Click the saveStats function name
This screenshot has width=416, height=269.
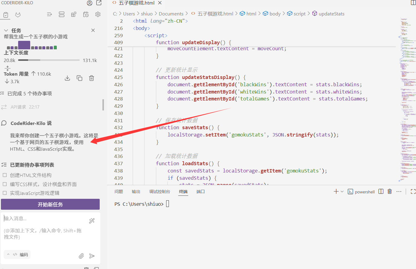pyautogui.click(x=195, y=128)
